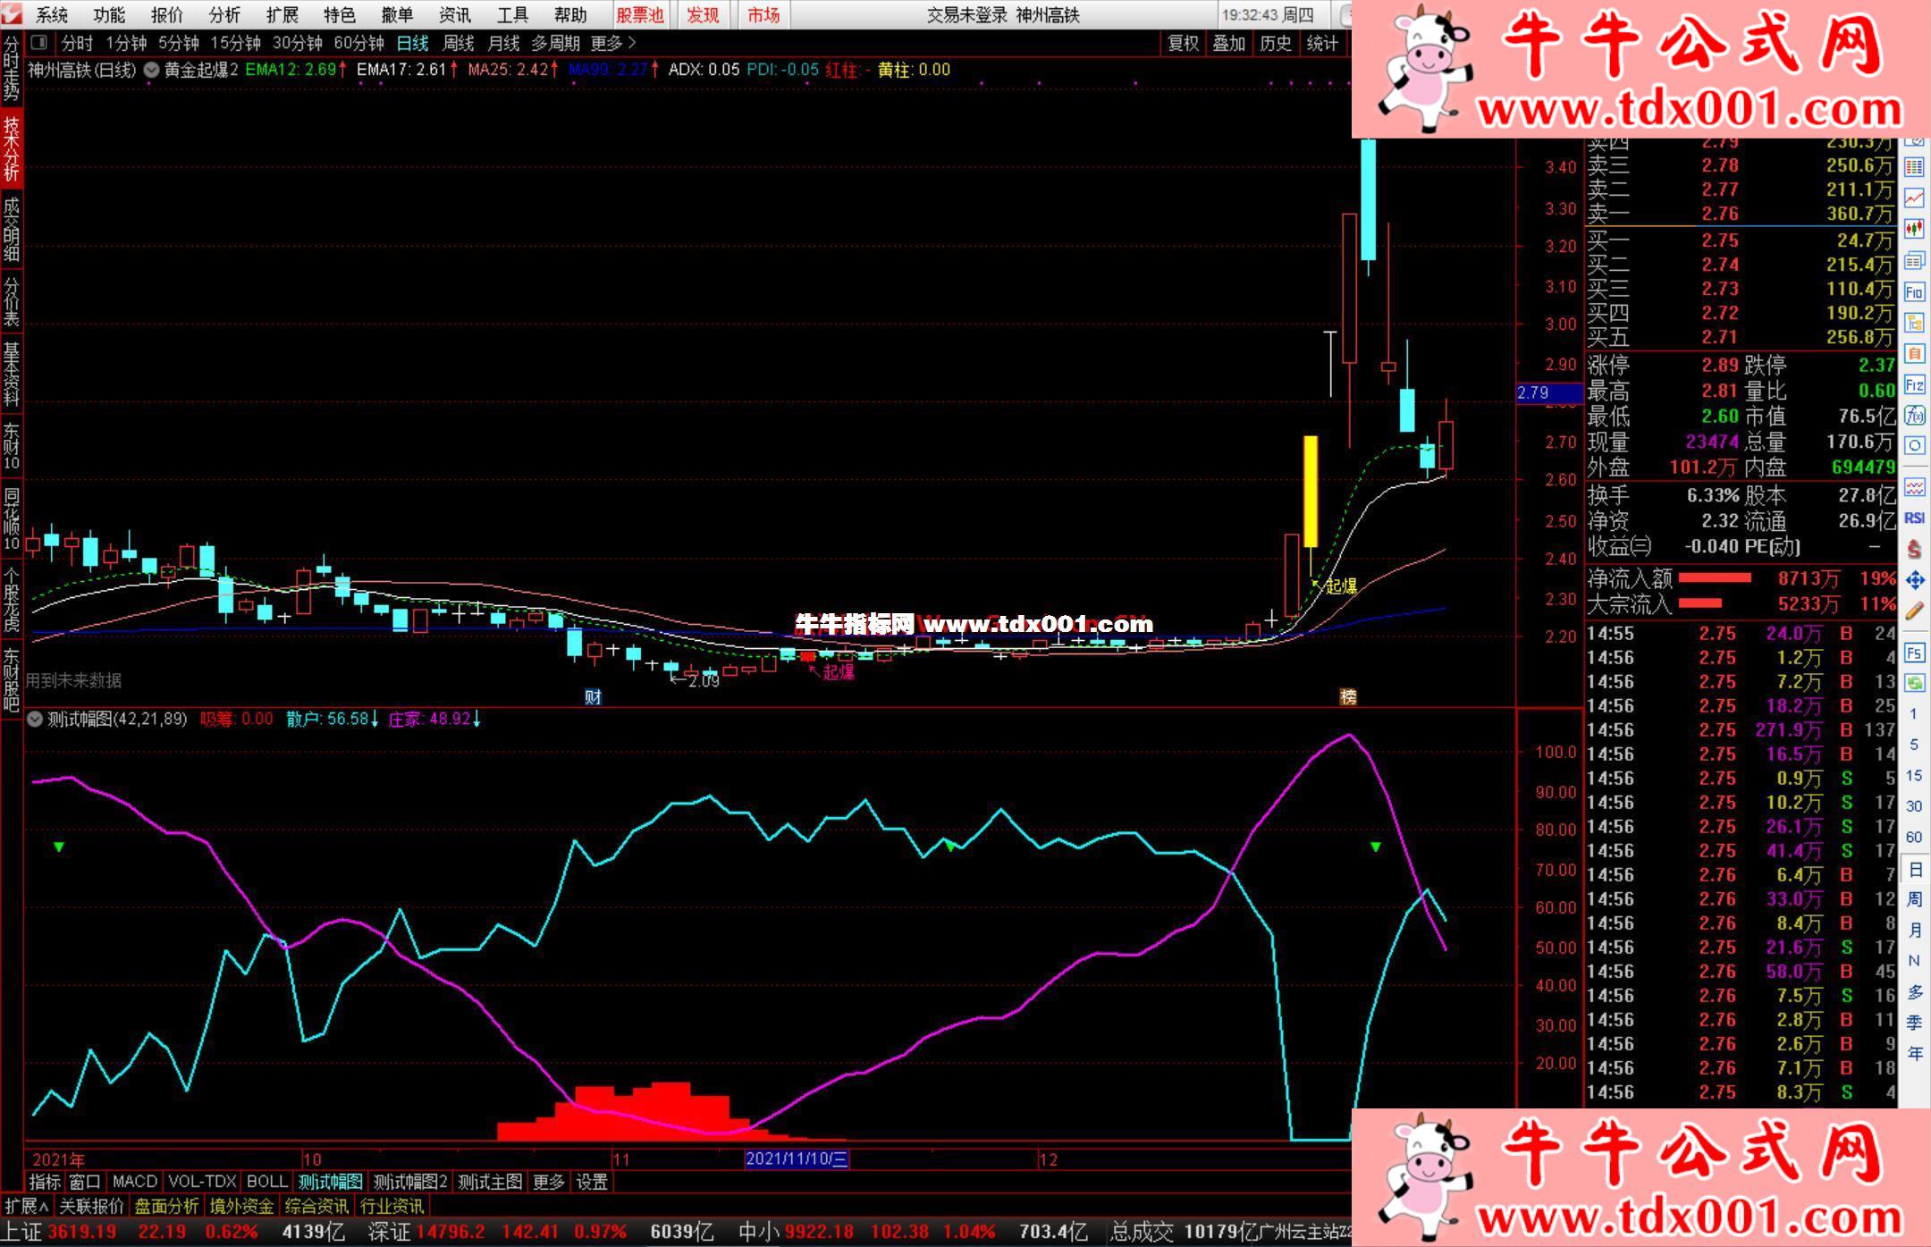
Task: Click the green refresh icon
Action: 1914,684
